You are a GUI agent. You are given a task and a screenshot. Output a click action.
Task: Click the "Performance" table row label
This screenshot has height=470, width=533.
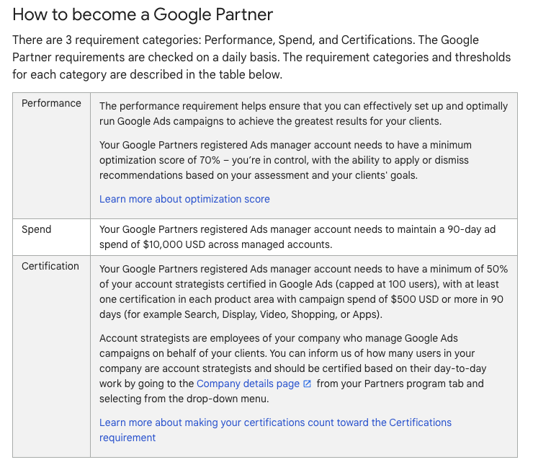[51, 103]
